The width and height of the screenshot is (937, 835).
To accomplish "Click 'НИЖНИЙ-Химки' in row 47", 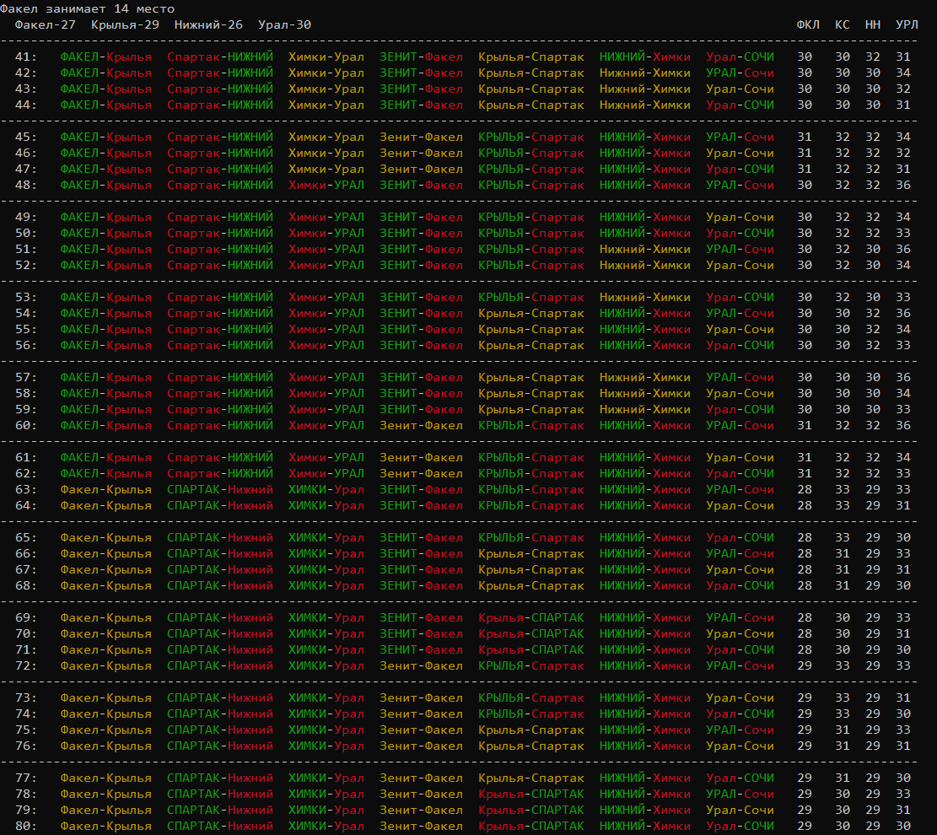I will pos(645,170).
